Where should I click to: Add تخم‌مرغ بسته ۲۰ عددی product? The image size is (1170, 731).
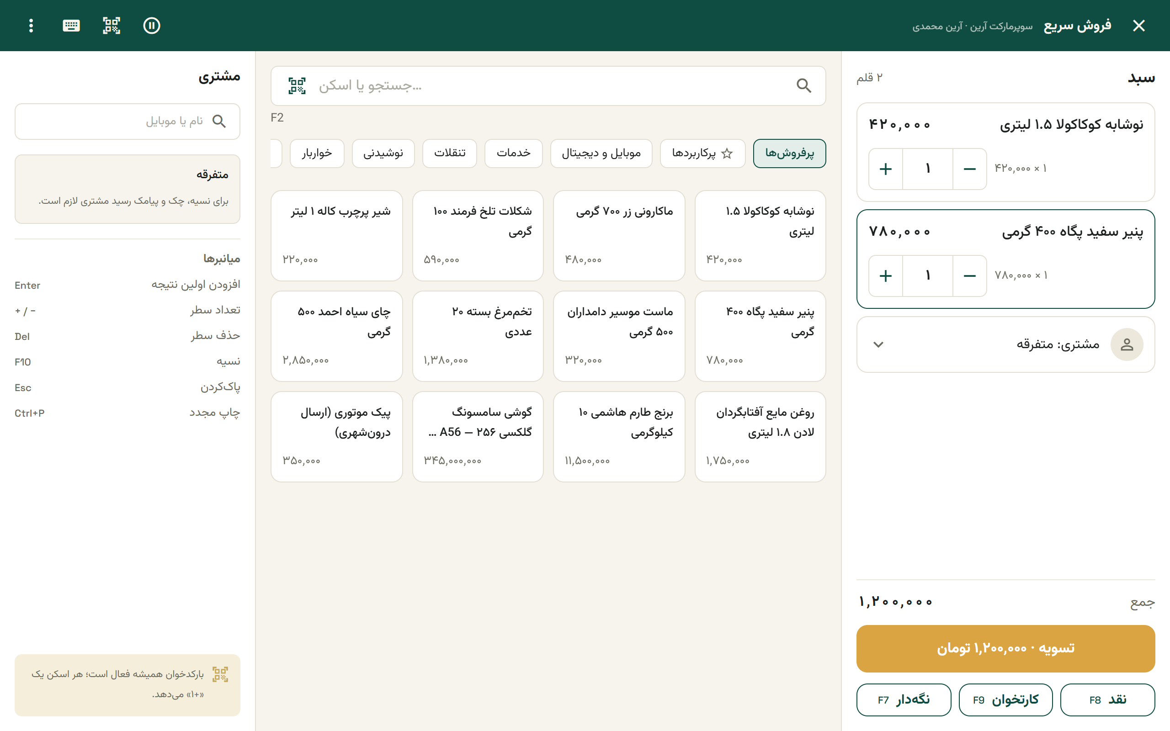[x=478, y=336]
